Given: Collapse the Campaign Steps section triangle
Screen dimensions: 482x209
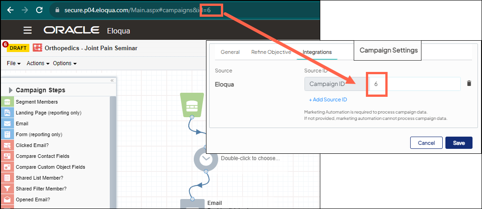Looking at the screenshot, I should [x=10, y=90].
